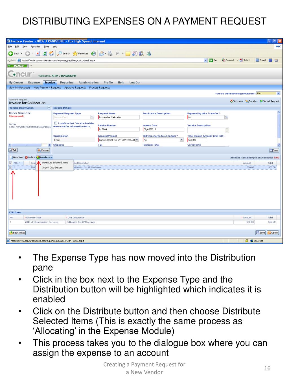Screen dimensions: 289x386
Task: Open the Reporting tab
Action: [67, 83]
